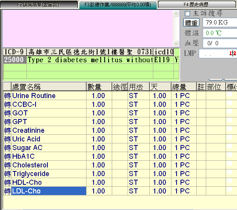Click the 轉 icon beside Creatinine
237x210 pixels.
[8, 130]
